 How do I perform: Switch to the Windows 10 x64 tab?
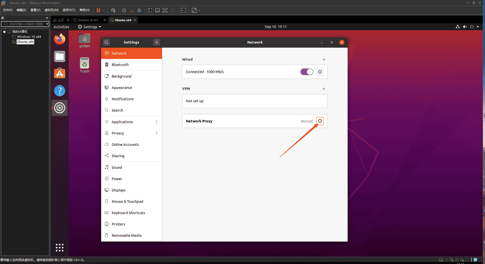coord(88,20)
